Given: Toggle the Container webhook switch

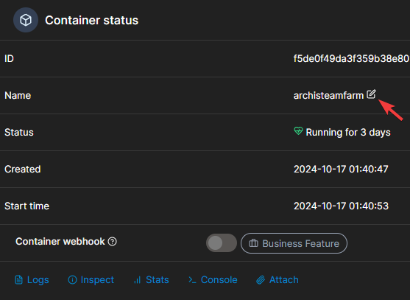Looking at the screenshot, I should pos(222,243).
